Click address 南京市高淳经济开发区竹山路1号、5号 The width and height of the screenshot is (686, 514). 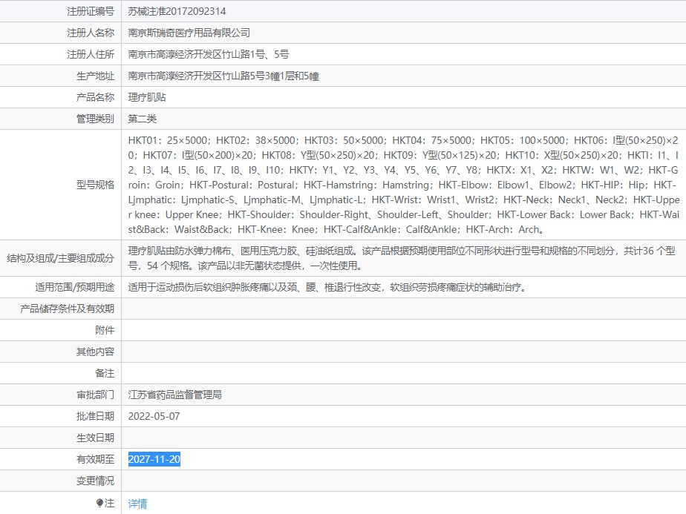[208, 54]
